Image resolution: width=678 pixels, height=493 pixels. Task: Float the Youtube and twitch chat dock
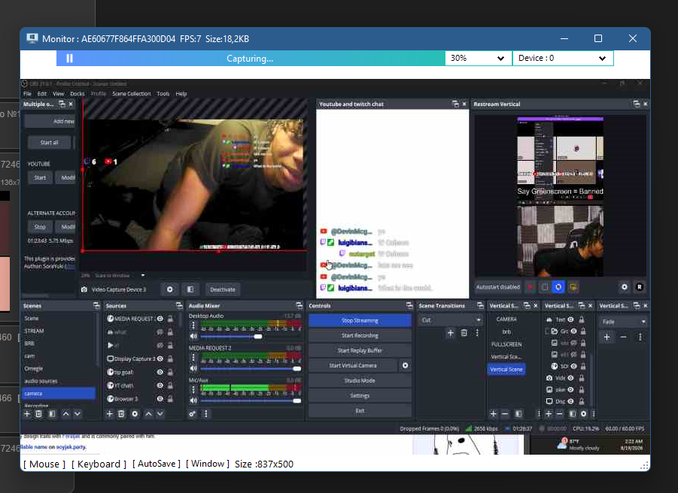tap(455, 104)
